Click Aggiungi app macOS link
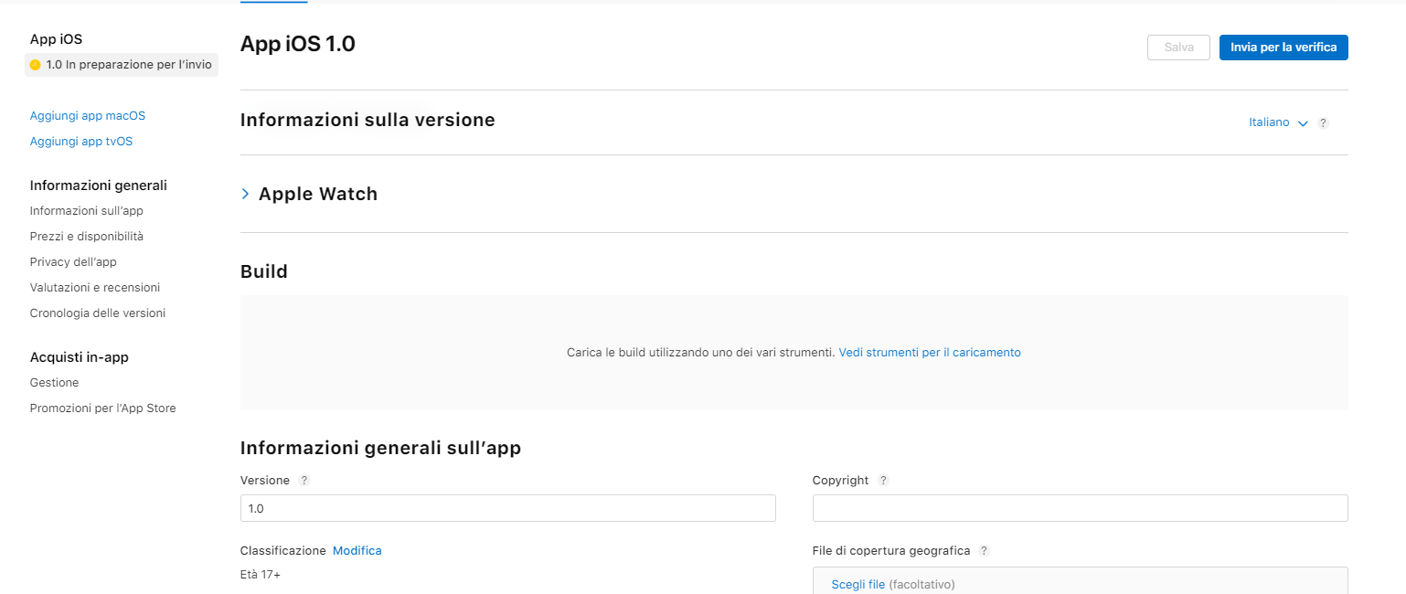Screen dimensions: 1406x594 87,116
